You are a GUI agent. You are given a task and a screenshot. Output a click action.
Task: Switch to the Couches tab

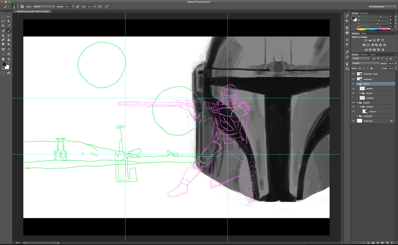(x=364, y=54)
